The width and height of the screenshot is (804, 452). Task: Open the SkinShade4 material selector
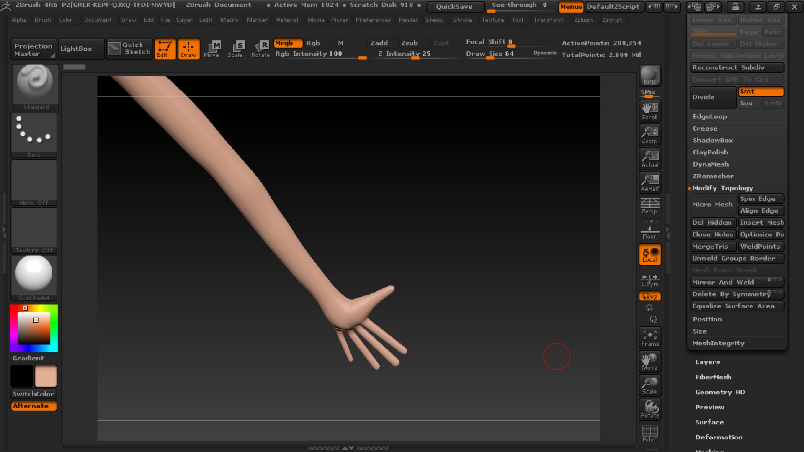(x=34, y=278)
